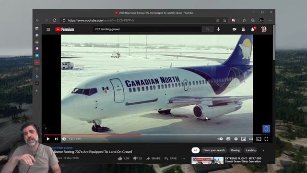Open the Twitter bird icon in browser sidebar
Image resolution: width=307 pixels, height=173 pixels.
coord(37,56)
